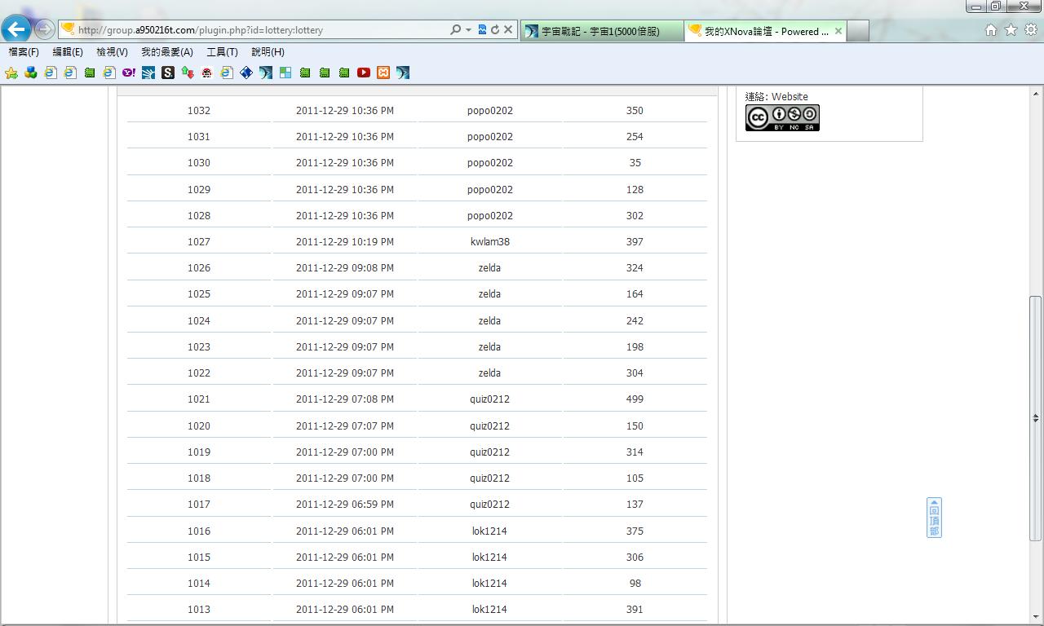This screenshot has height=626, width=1044.
Task: Click zelda in row 1026
Action: point(489,267)
